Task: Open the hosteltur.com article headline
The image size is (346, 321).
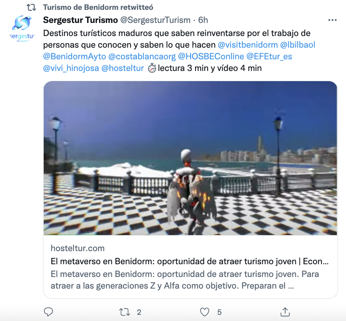Action: (x=189, y=261)
